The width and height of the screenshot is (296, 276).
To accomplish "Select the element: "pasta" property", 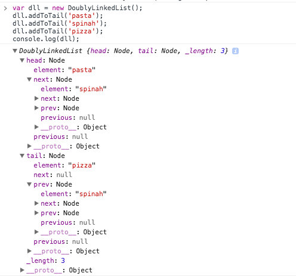I will 64,70.
